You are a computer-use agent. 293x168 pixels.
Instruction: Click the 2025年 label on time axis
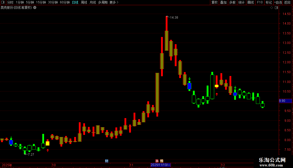(x=7, y=165)
